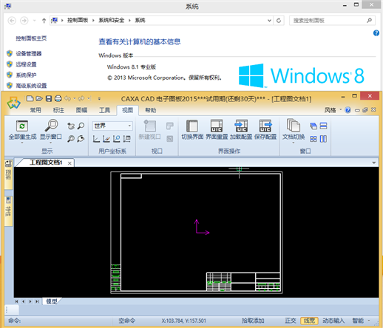
Task: Switch to the 图幅 ribbon tab
Action: [81, 110]
